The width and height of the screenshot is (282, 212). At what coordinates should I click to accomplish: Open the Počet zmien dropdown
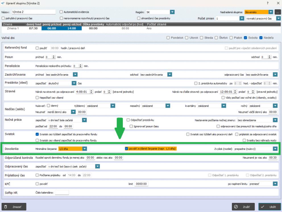[x=242, y=18]
